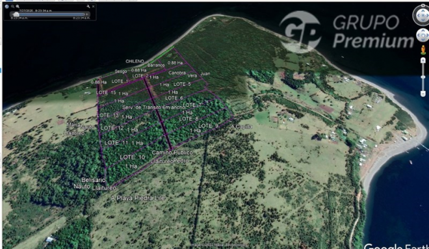Click the 'LOTE 7' label
The height and width of the screenshot is (249, 429).
192,105
